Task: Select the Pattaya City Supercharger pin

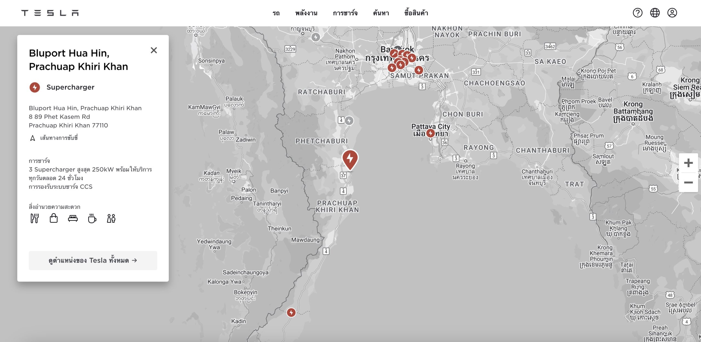Action: pos(430,133)
